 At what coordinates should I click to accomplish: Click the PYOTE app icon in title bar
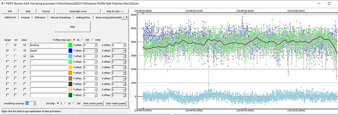3,3
